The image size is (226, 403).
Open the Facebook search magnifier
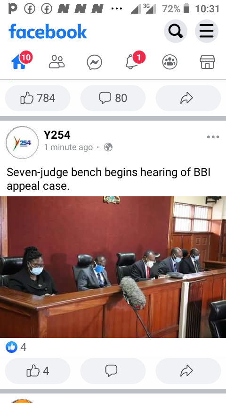click(176, 31)
